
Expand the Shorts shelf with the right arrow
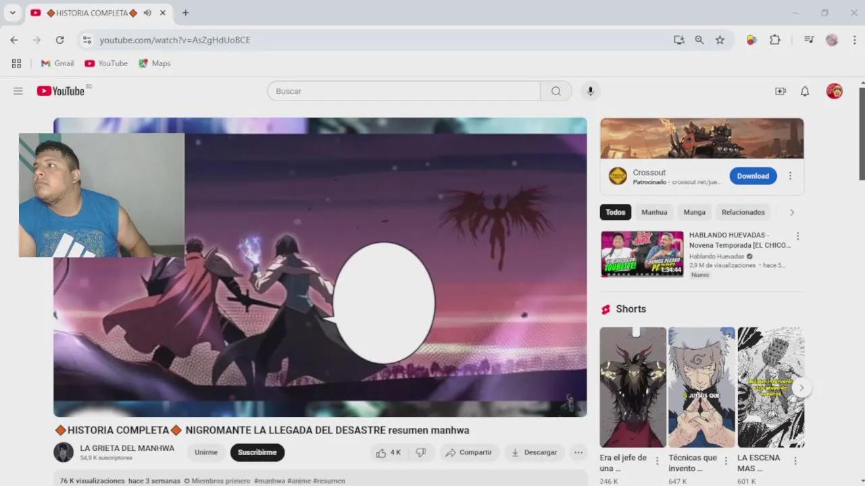(801, 387)
